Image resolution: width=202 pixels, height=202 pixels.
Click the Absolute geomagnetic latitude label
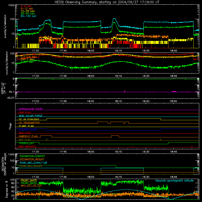174,181
